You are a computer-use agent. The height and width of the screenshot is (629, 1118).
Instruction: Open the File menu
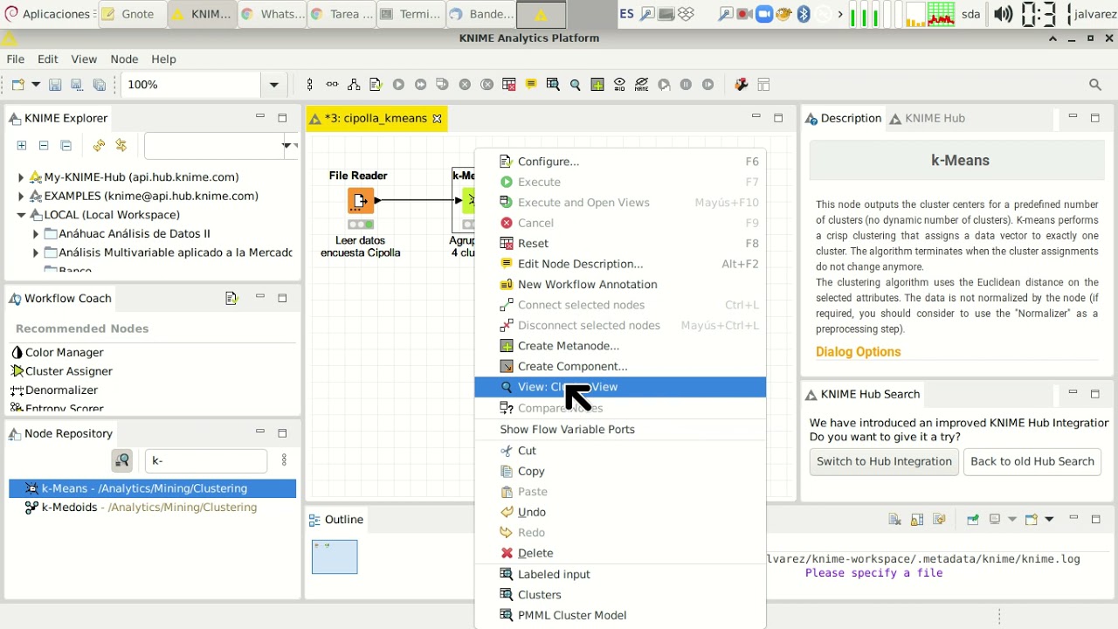point(16,59)
